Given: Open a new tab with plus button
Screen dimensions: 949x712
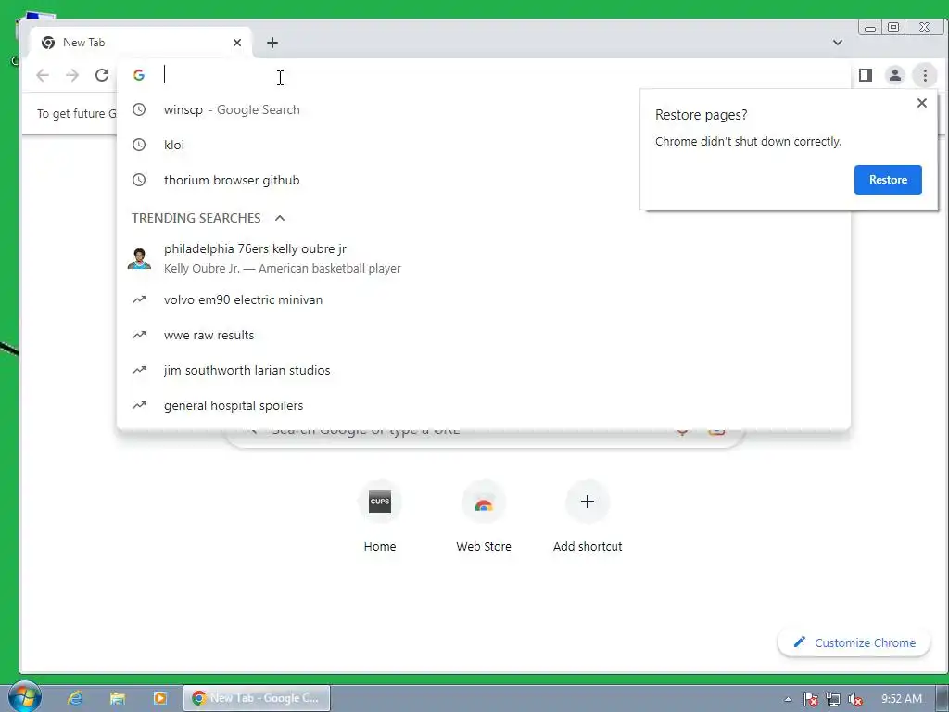Looking at the screenshot, I should (x=272, y=43).
